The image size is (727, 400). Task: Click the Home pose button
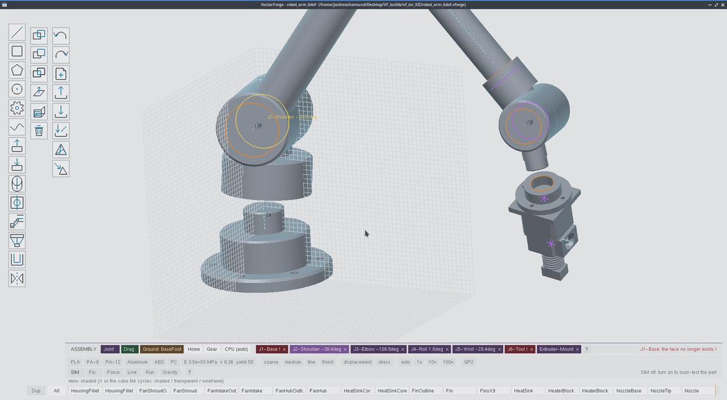[x=193, y=349]
